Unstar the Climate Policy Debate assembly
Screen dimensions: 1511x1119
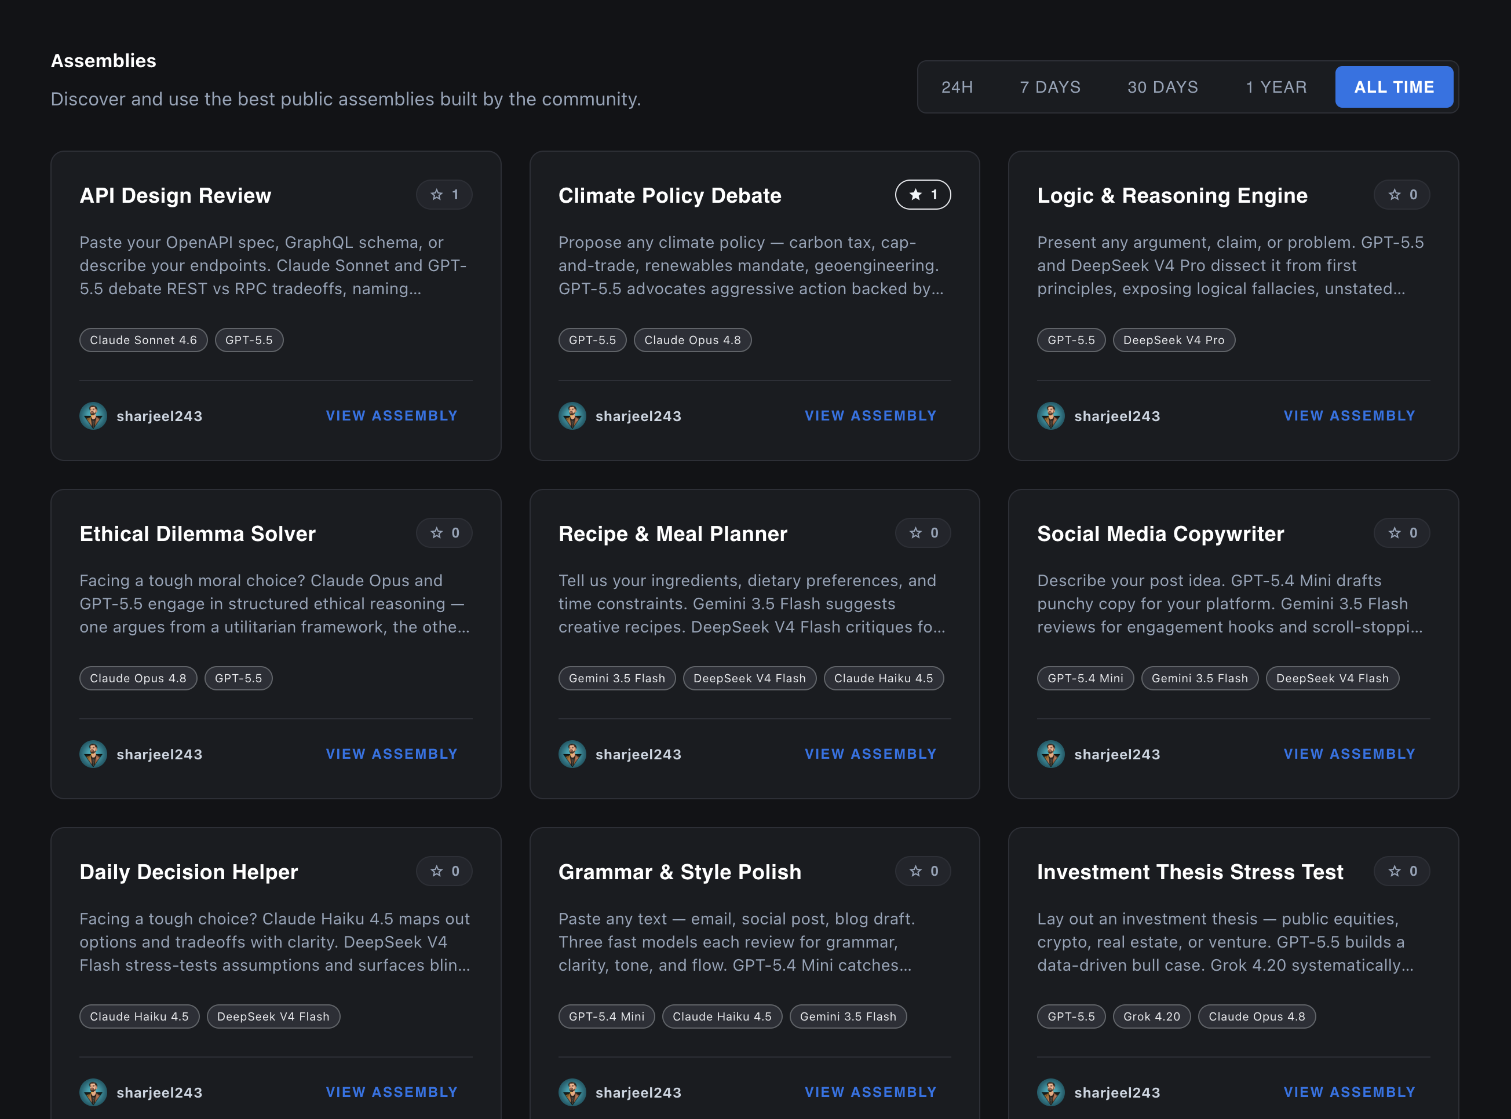tap(923, 195)
